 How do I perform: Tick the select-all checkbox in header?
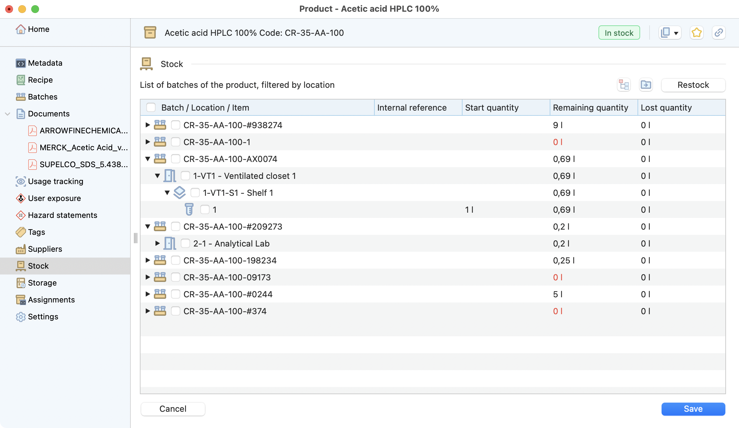[x=151, y=108]
